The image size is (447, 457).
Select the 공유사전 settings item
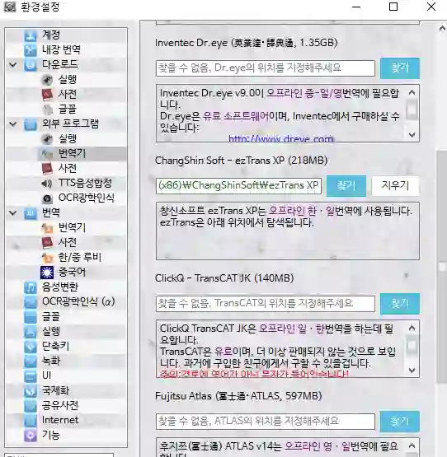tap(60, 405)
